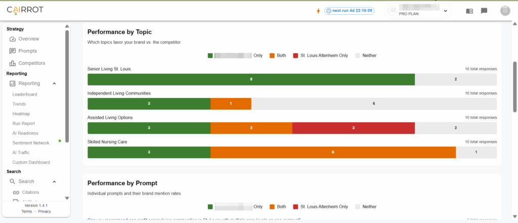Viewport: 518px width, 223px height.
Task: Collapse the Search section chevron
Action: (55, 182)
